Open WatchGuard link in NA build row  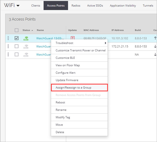click(44, 55)
